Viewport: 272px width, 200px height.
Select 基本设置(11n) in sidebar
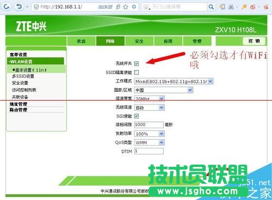coord(36,70)
